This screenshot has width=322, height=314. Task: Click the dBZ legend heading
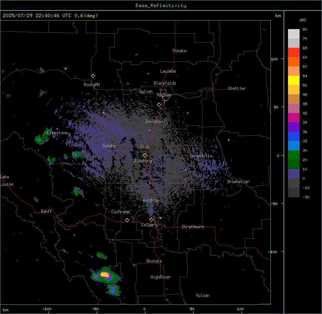(x=303, y=20)
